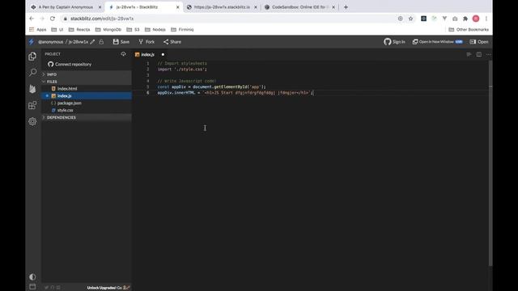Open the UI bookmarks folder
The width and height of the screenshot is (518, 291).
57,30
